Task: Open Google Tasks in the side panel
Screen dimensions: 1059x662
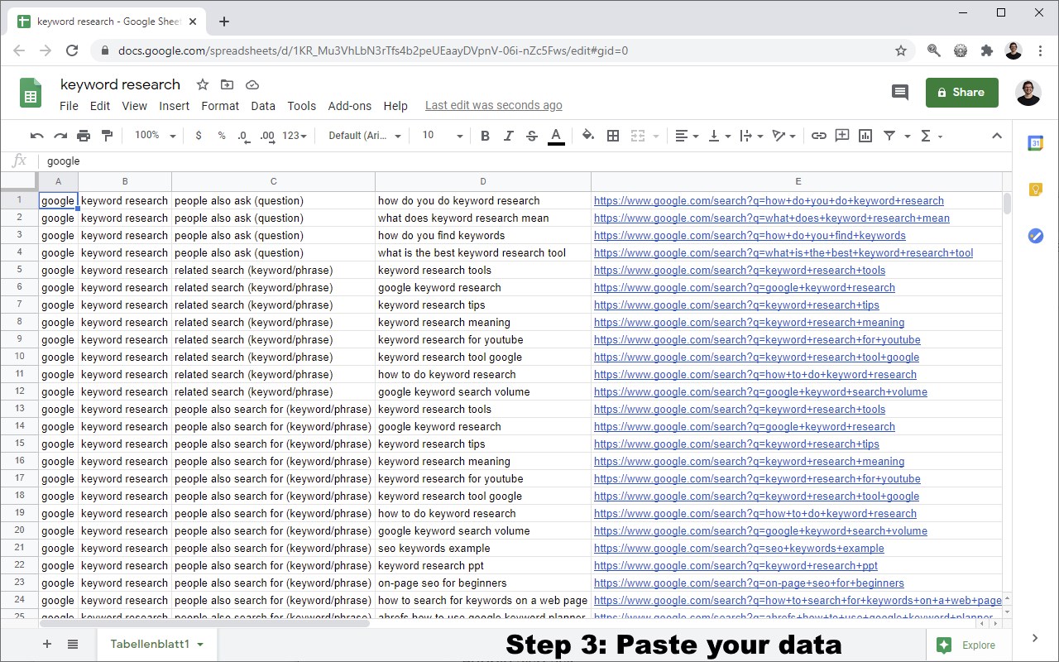Action: (x=1036, y=236)
